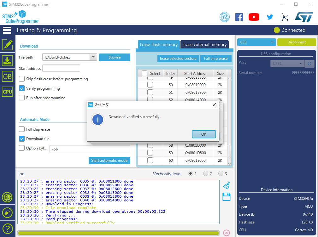Image resolution: width=318 pixels, height=237 pixels.
Task: Click the cancel operation X icon
Action: click(x=226, y=233)
